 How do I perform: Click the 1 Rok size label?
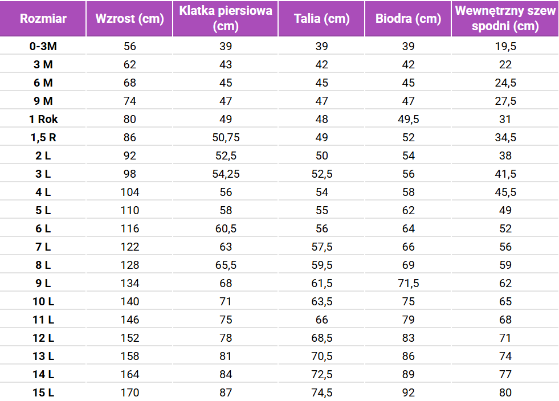click(x=43, y=119)
